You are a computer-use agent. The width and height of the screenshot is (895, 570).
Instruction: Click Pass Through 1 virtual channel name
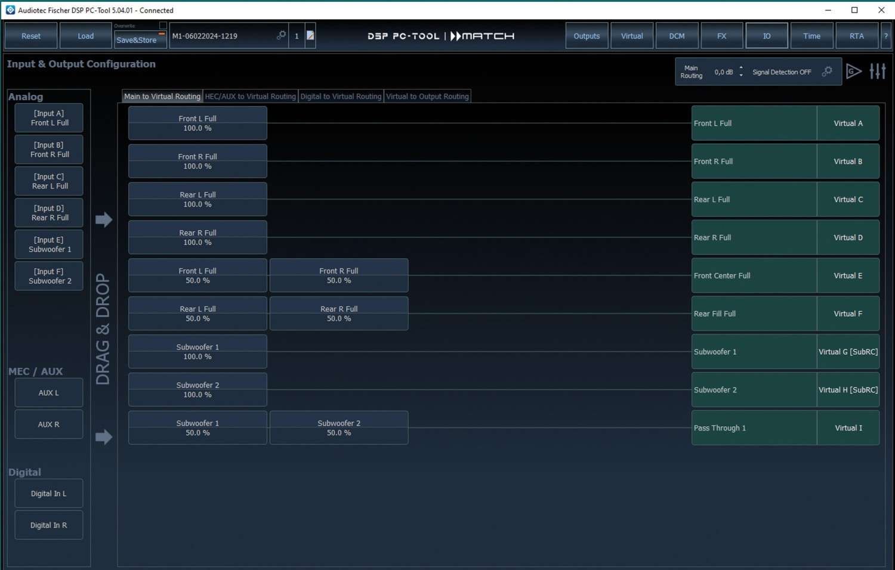click(754, 427)
